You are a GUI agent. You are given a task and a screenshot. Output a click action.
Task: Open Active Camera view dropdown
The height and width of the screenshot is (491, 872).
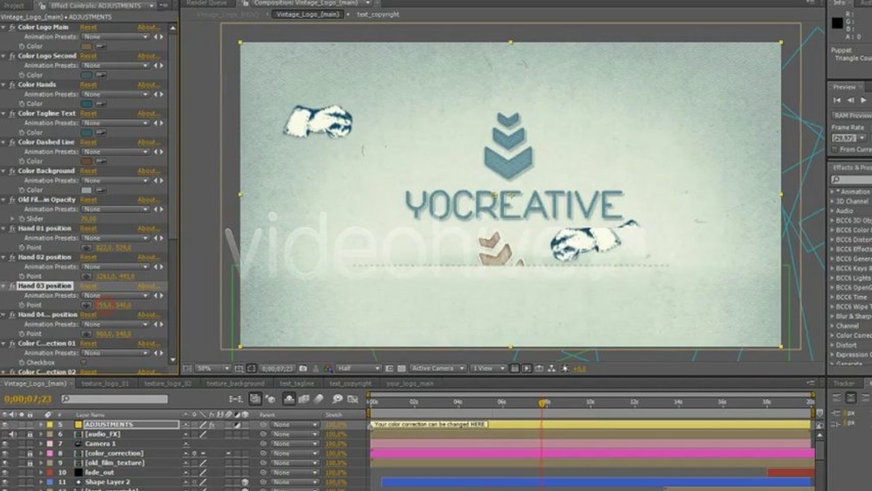[438, 368]
